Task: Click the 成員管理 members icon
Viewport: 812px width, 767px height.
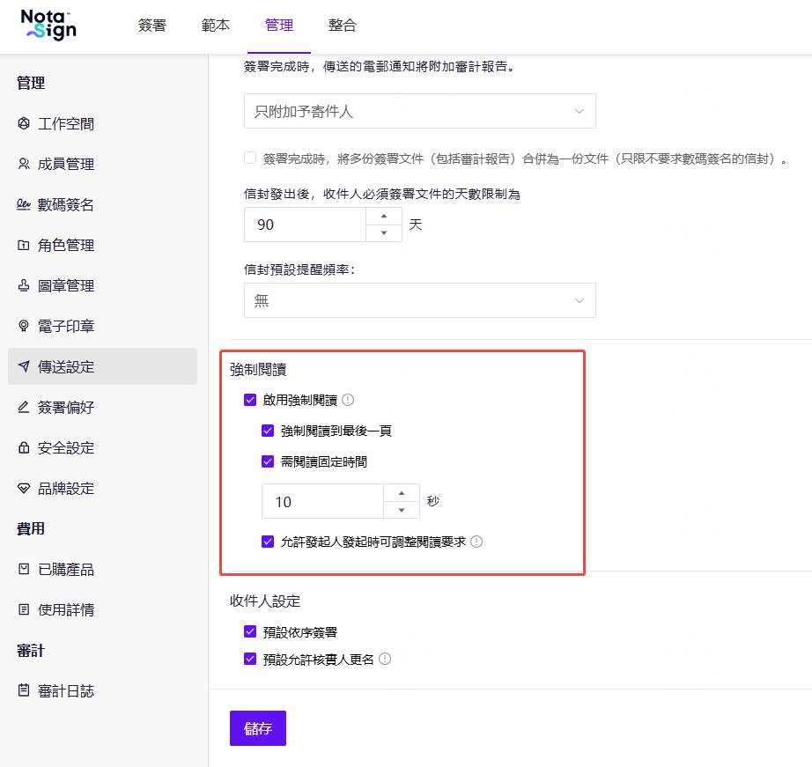Action: [x=24, y=164]
